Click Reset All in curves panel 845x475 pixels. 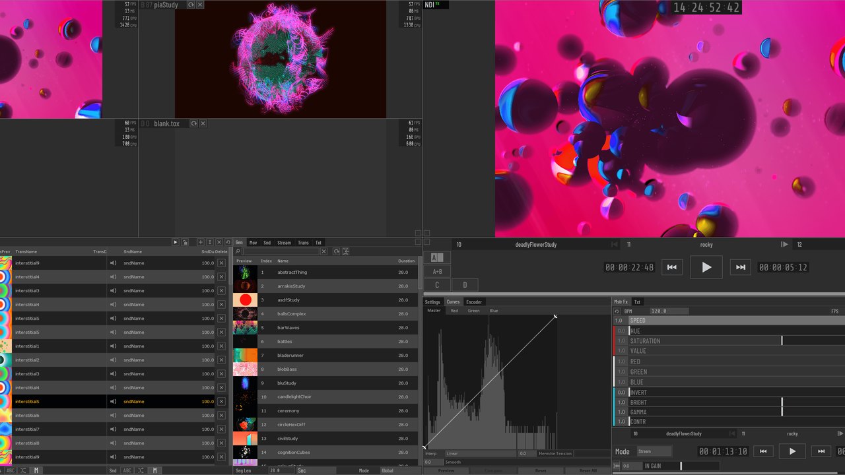[588, 471]
